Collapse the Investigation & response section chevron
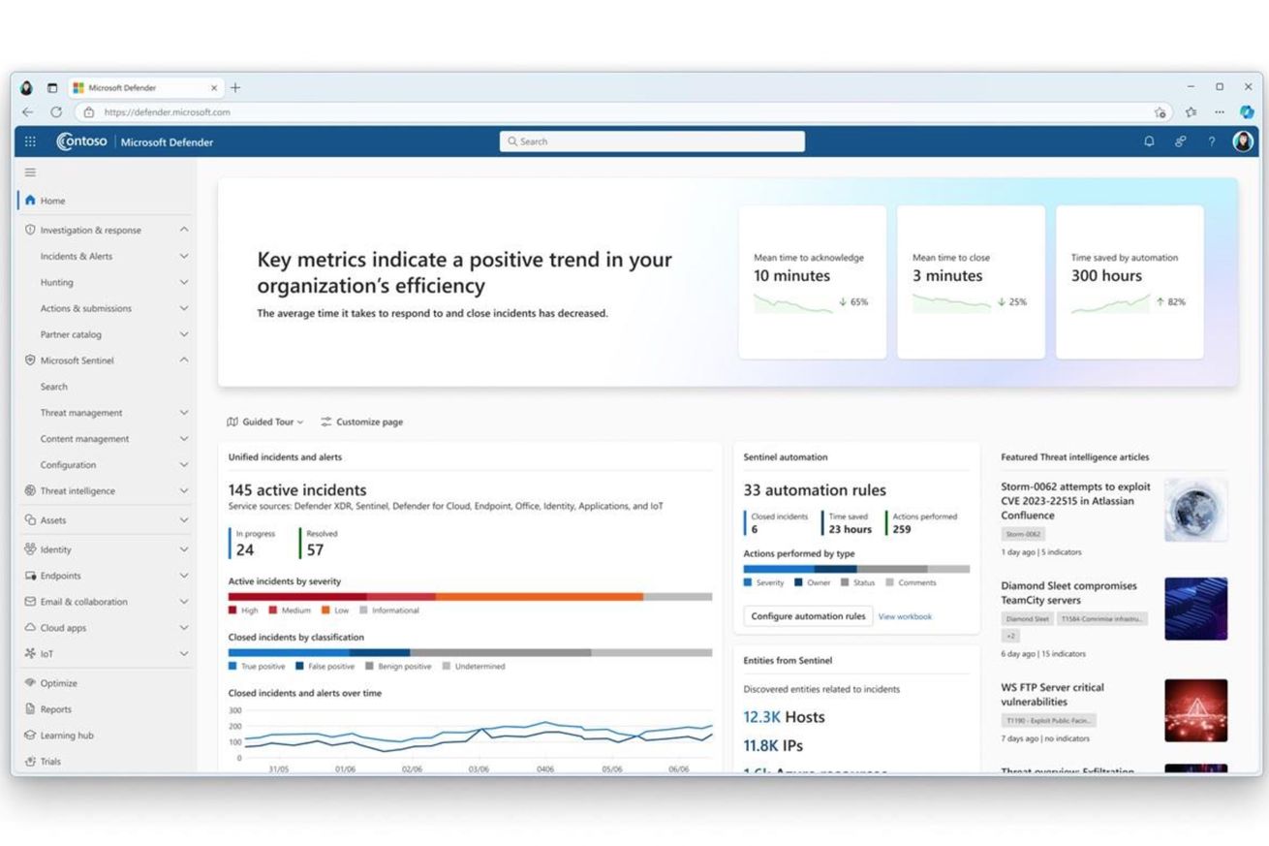Image resolution: width=1269 pixels, height=846 pixels. click(x=184, y=230)
